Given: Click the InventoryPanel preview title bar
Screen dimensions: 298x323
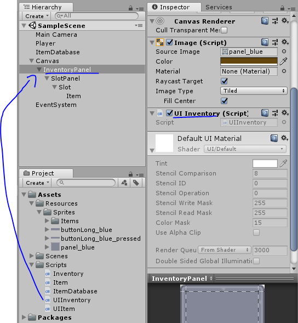Looking at the screenshot, I should tap(222, 279).
